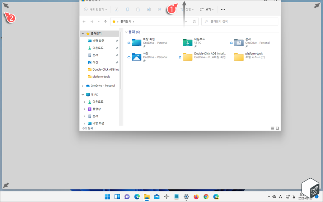Screen dimensions: 323x202
Task: Refresh the 즐겨찾기 folder view
Action: tap(194, 22)
